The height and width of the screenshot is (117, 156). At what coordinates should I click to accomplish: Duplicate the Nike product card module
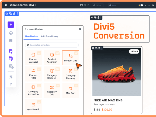pos(96,48)
